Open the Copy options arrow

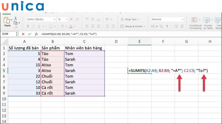19,23
